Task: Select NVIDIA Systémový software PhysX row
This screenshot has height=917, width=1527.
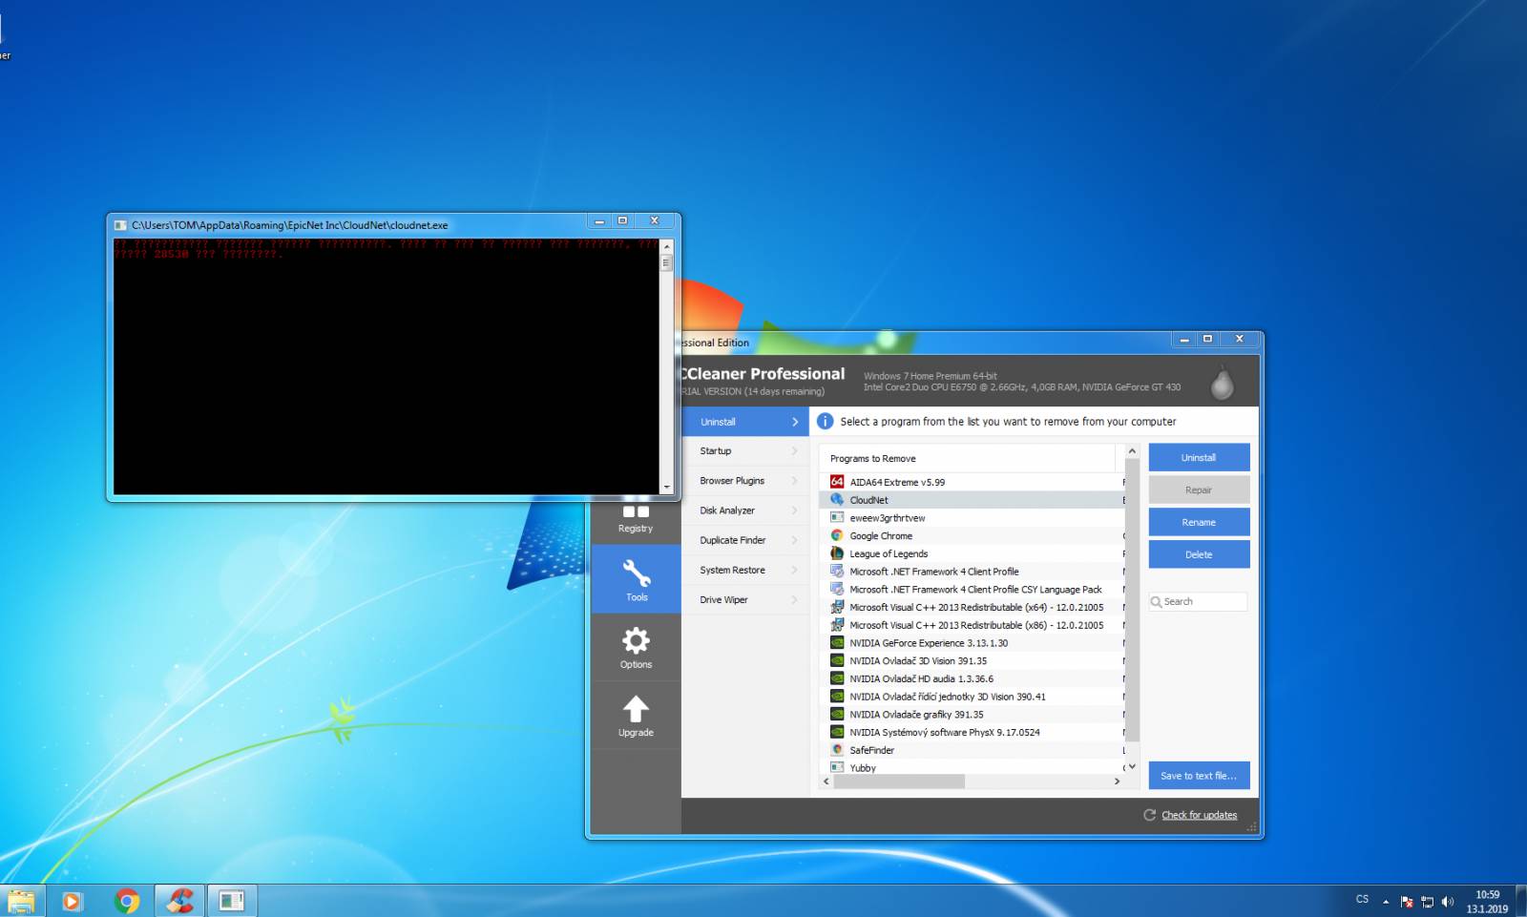Action: click(x=973, y=732)
